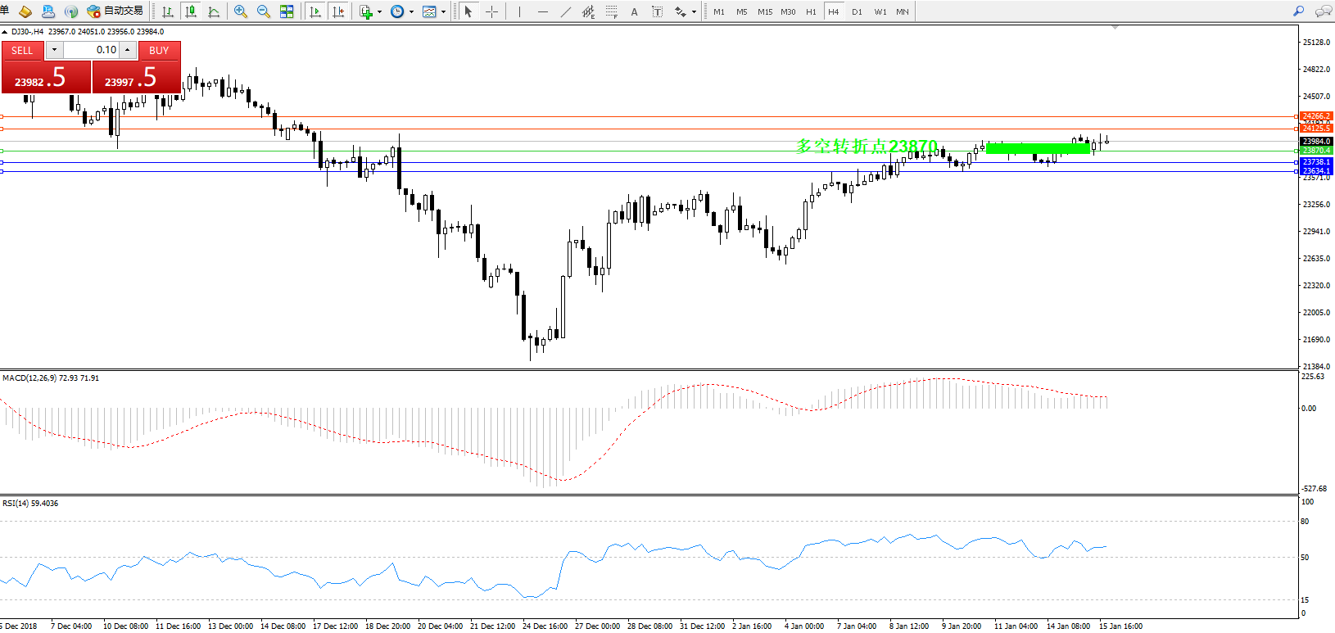
Task: Toggle chart auto scroll button
Action: pos(315,11)
